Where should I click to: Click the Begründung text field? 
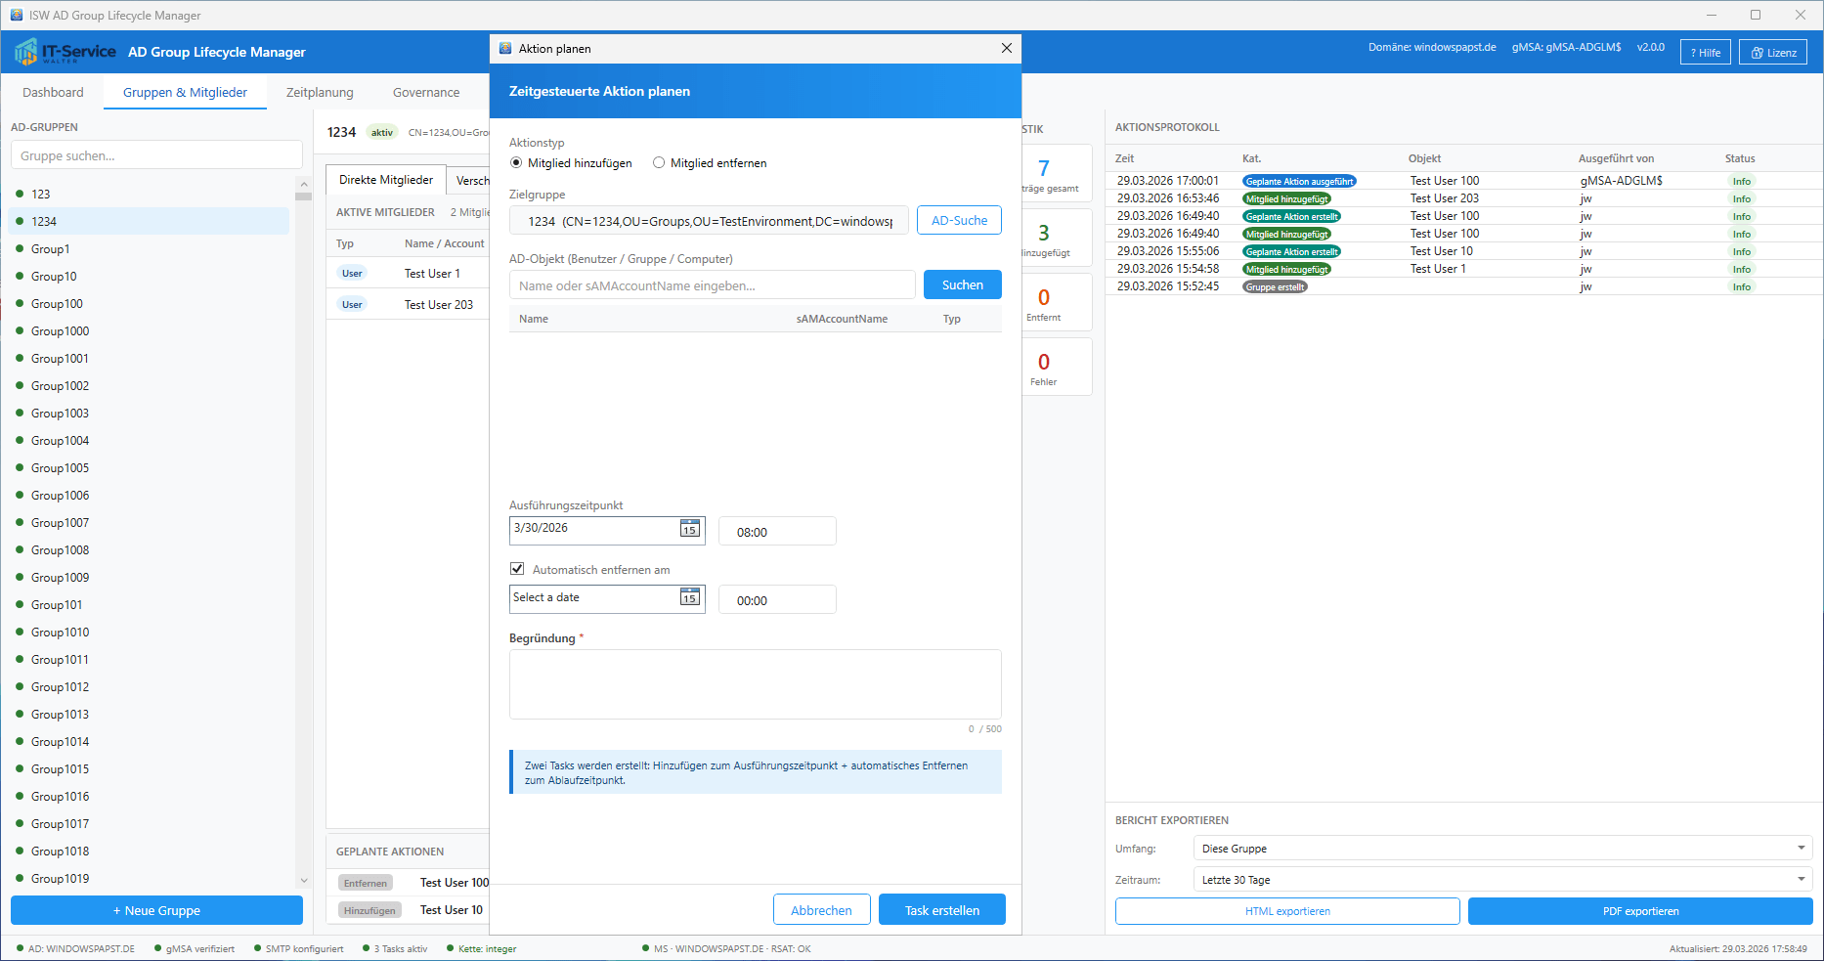[x=755, y=684]
